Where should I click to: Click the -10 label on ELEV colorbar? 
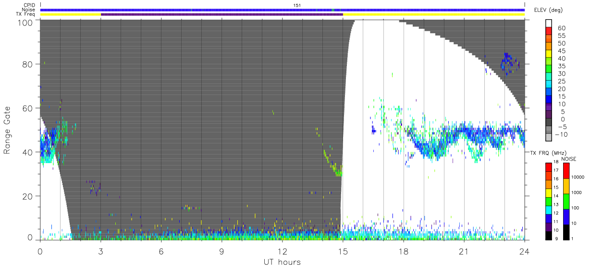(560, 134)
